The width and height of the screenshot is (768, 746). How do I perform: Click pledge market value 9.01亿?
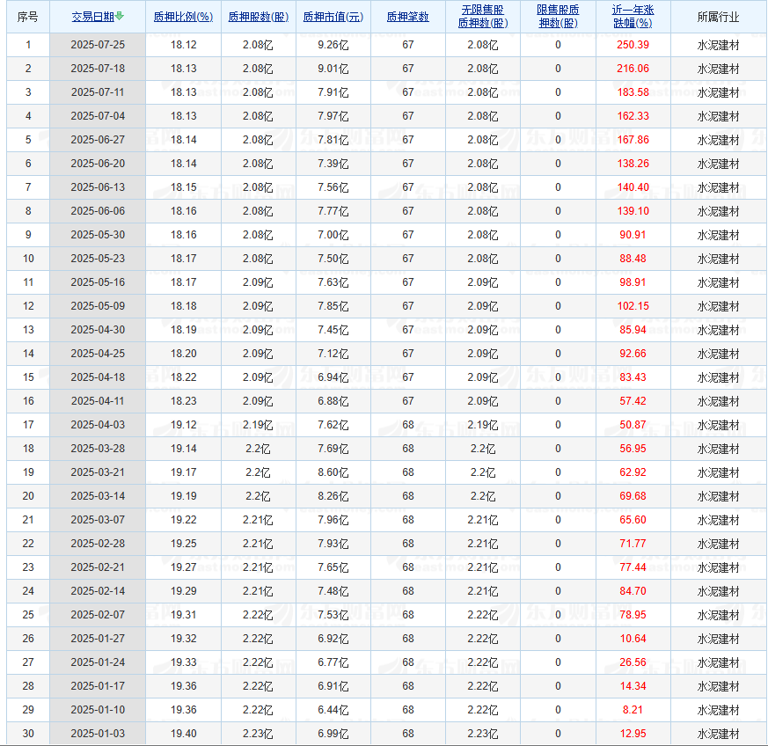pyautogui.click(x=333, y=69)
